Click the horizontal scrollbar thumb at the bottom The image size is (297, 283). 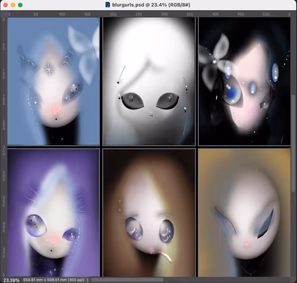tap(127, 280)
